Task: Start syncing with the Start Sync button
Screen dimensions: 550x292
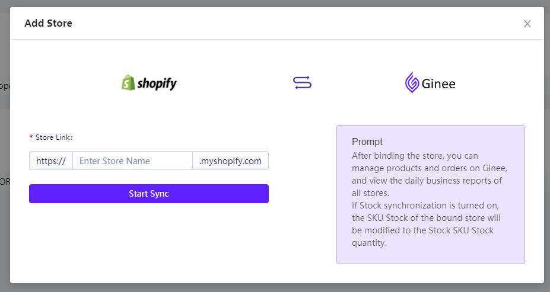Action: pos(149,194)
